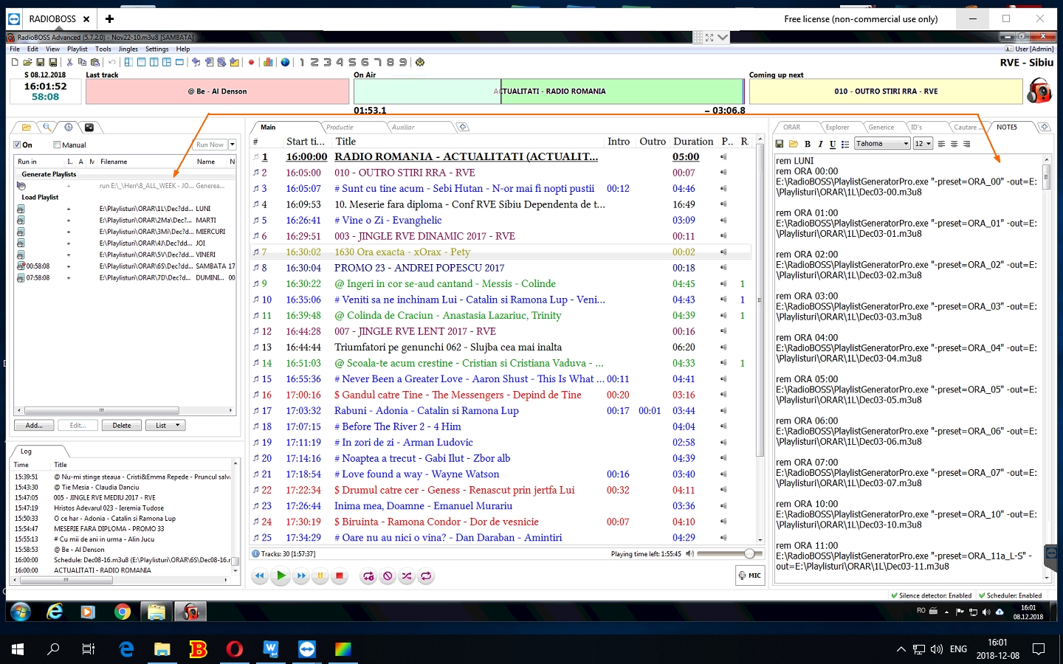The height and width of the screenshot is (664, 1063).
Task: Click the Run Now button
Action: 210,145
